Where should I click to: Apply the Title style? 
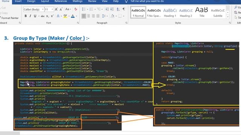pos(202,12)
